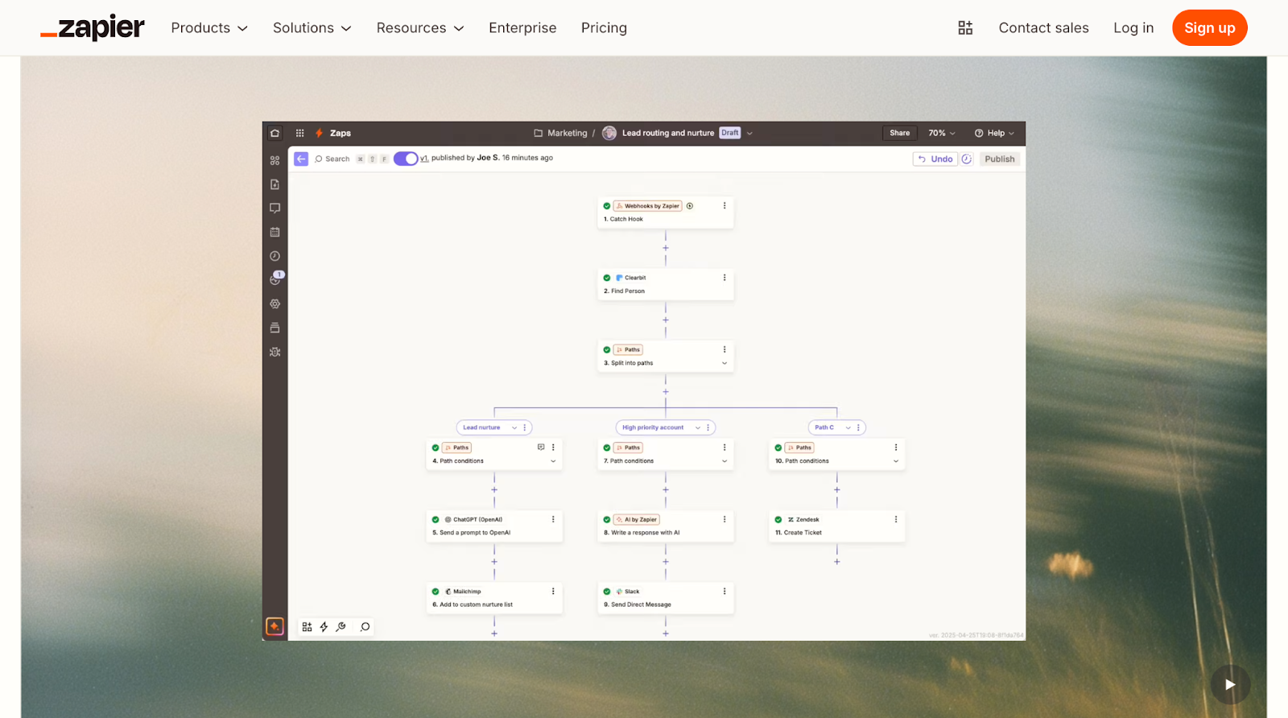Image resolution: width=1288 pixels, height=718 pixels.
Task: Add a step below 1. Catch Hook via plus
Action: (x=666, y=248)
